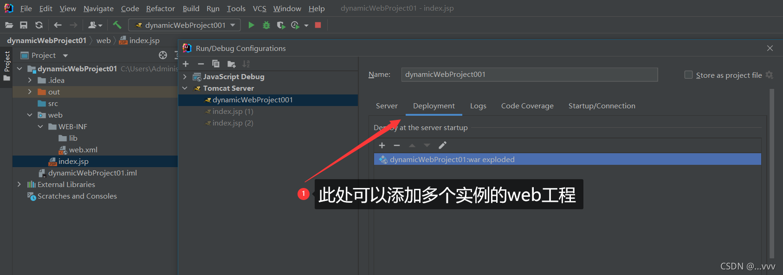Select the lib folder
The image size is (783, 275).
click(68, 138)
